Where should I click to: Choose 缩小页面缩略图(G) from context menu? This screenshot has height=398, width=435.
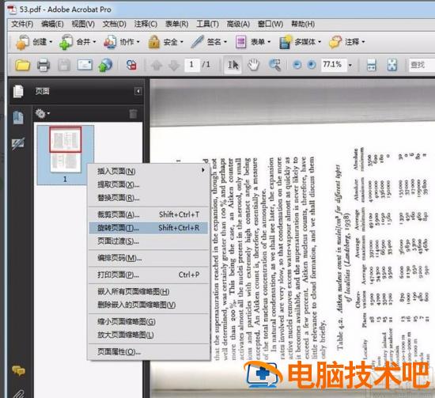[x=149, y=322]
